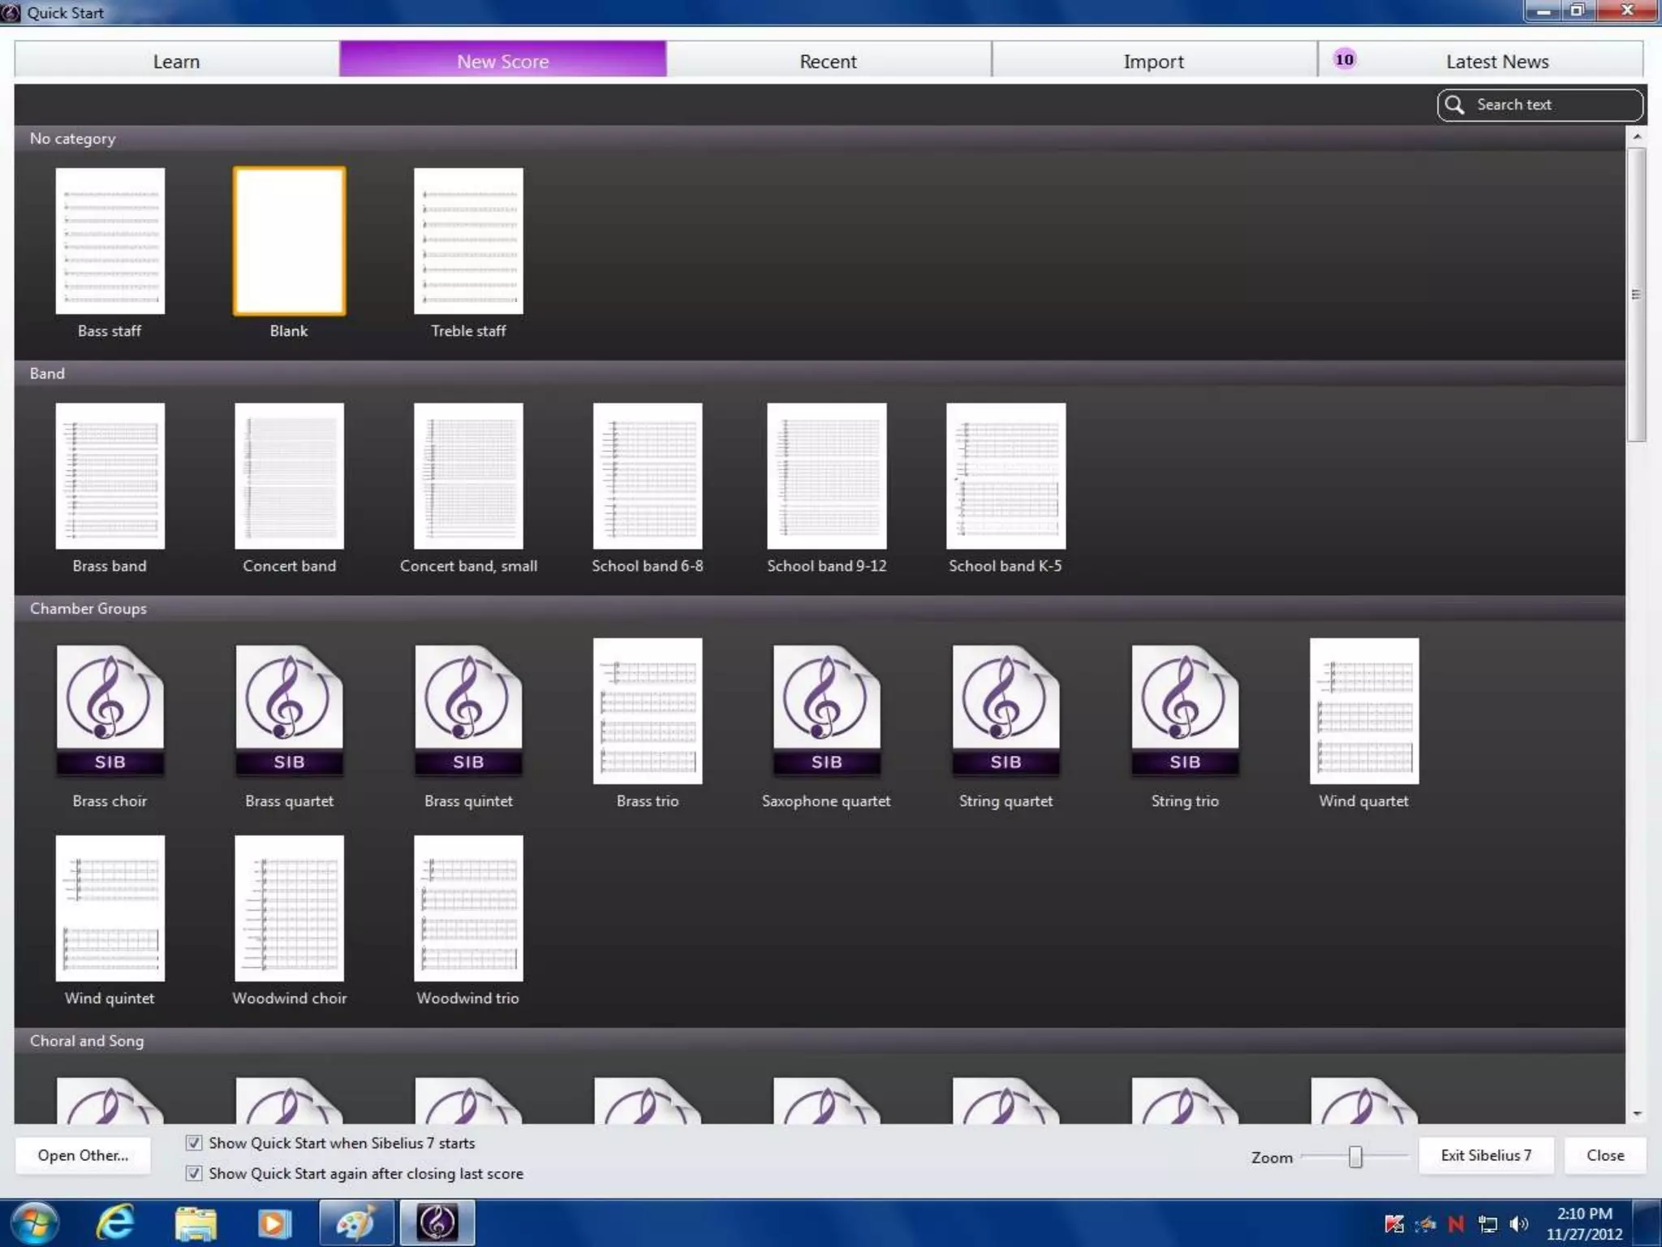Collapse the Chamber Groups category header
The image size is (1662, 1247).
pyautogui.click(x=88, y=608)
